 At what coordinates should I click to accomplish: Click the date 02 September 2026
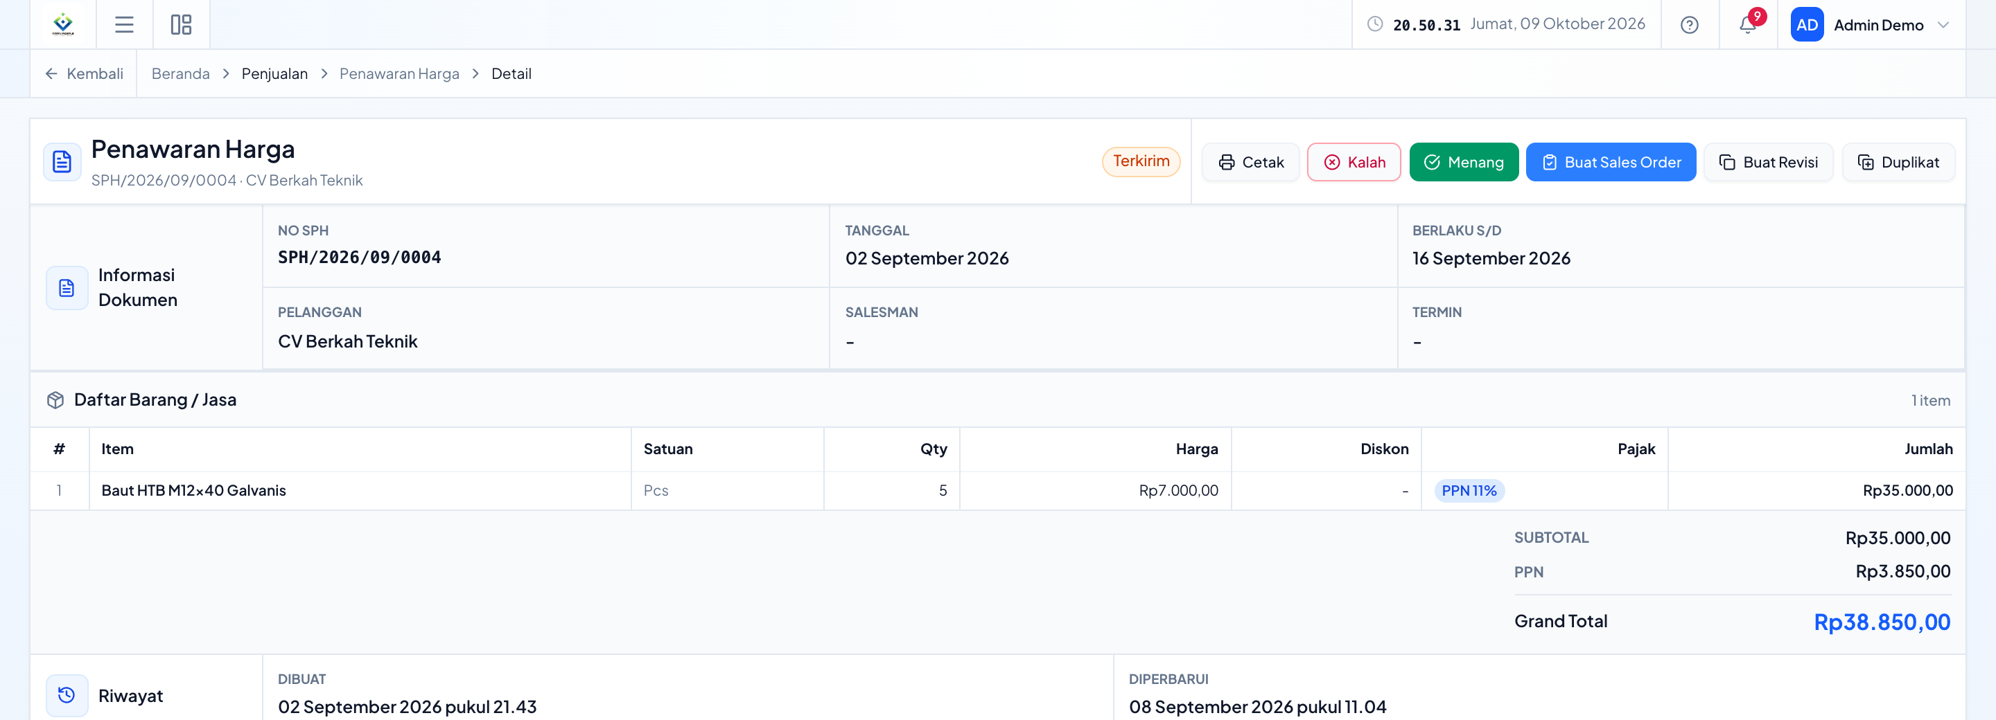(927, 258)
